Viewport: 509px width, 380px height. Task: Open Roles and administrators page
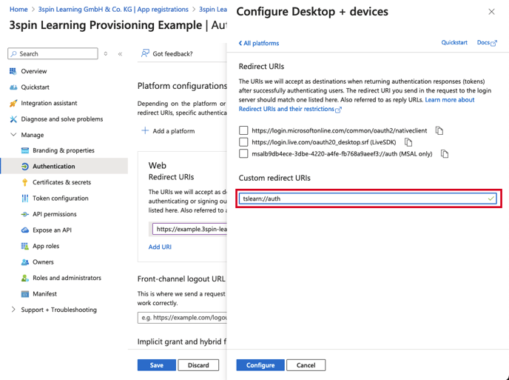(67, 278)
